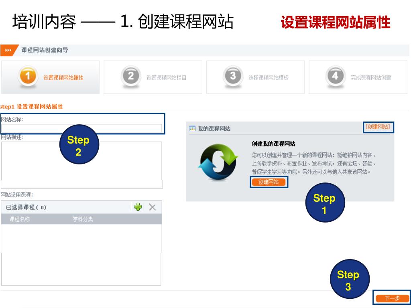Open the 选择课程网站模板 wizard tab
411x308 pixels.
pyautogui.click(x=255, y=77)
